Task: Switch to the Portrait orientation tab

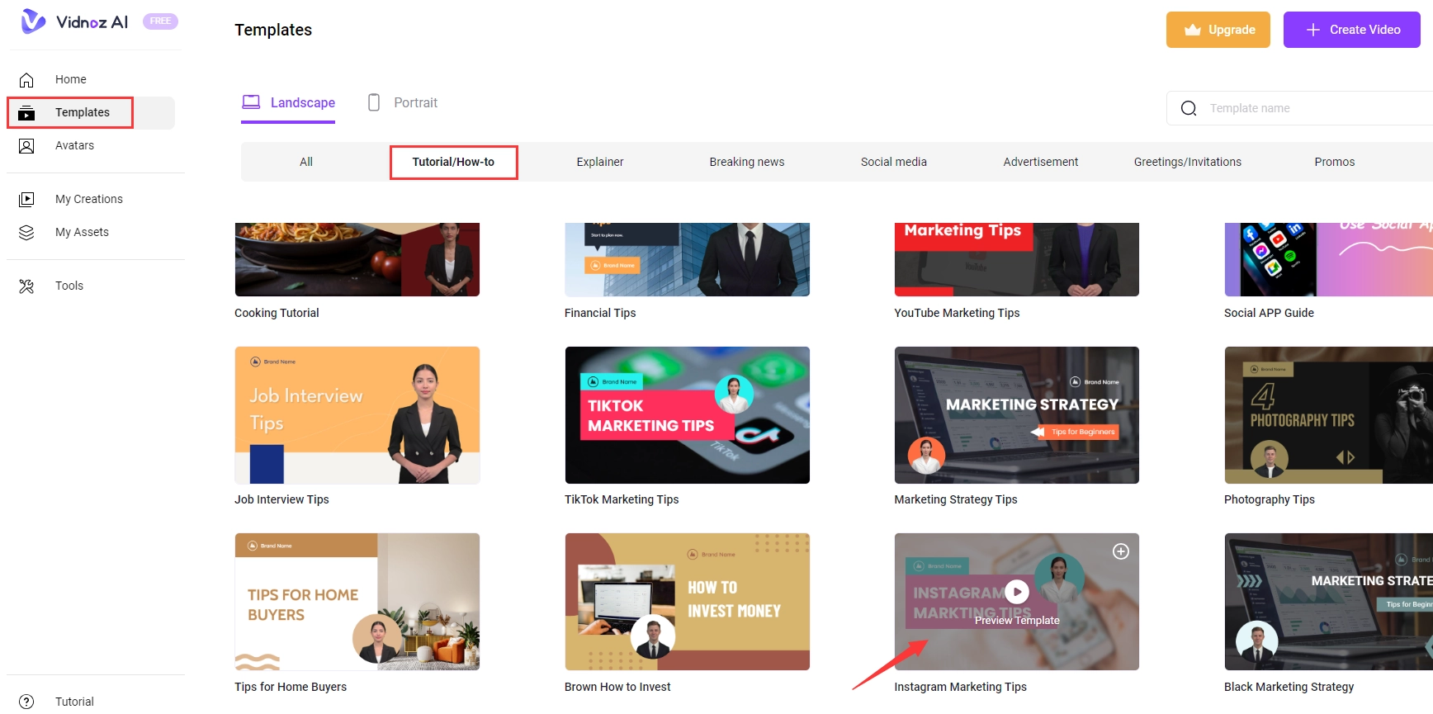Action: point(403,103)
